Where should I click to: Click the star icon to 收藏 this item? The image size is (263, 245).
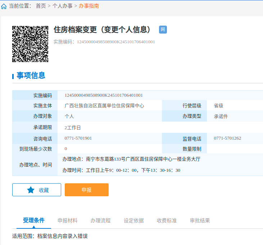(x=31, y=190)
